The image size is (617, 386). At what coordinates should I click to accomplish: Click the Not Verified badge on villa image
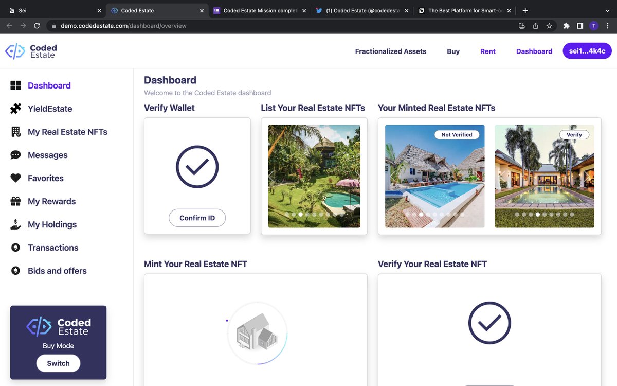(457, 134)
